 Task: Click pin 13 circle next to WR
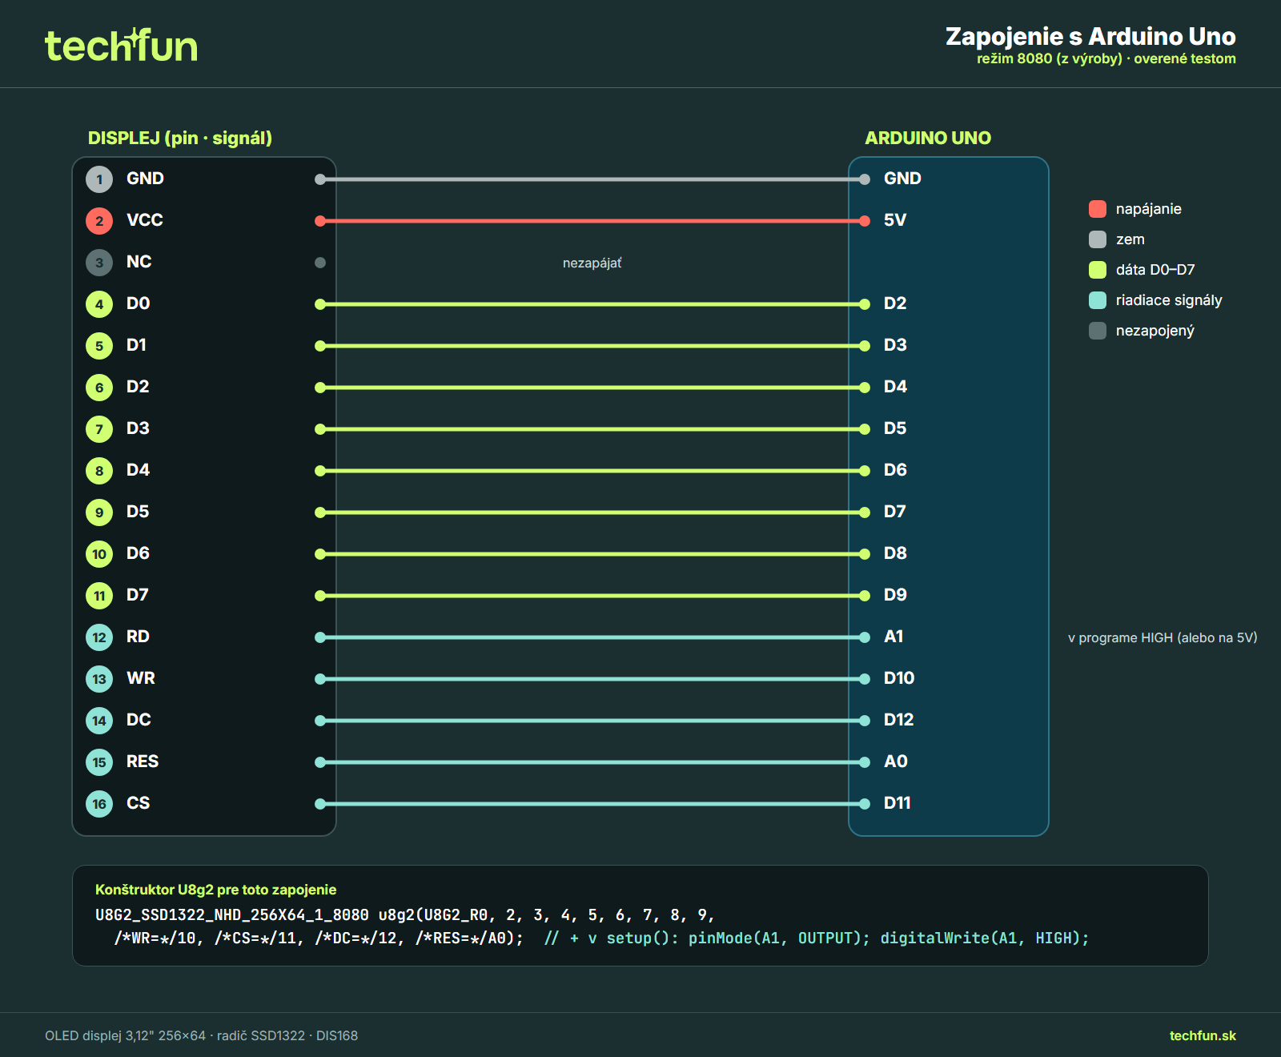[99, 679]
